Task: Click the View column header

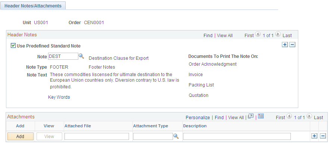Action: pyautogui.click(x=49, y=126)
